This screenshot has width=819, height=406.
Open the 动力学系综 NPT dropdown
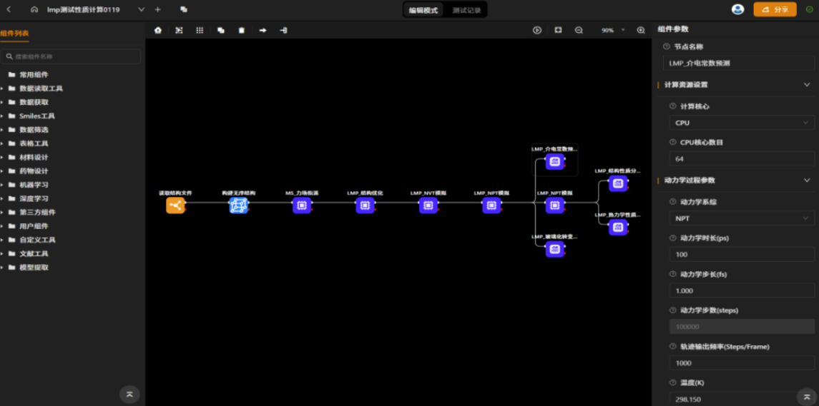741,218
